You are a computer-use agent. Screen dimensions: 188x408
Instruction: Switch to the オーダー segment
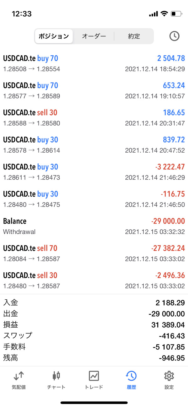[94, 36]
